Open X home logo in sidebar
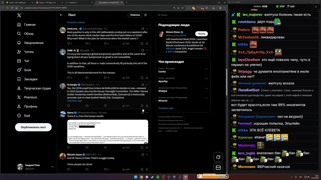Viewport: 321px width, 180px height. point(19,15)
